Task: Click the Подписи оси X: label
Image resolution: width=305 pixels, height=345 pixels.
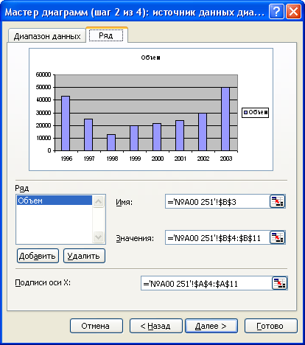Action: pos(43,282)
